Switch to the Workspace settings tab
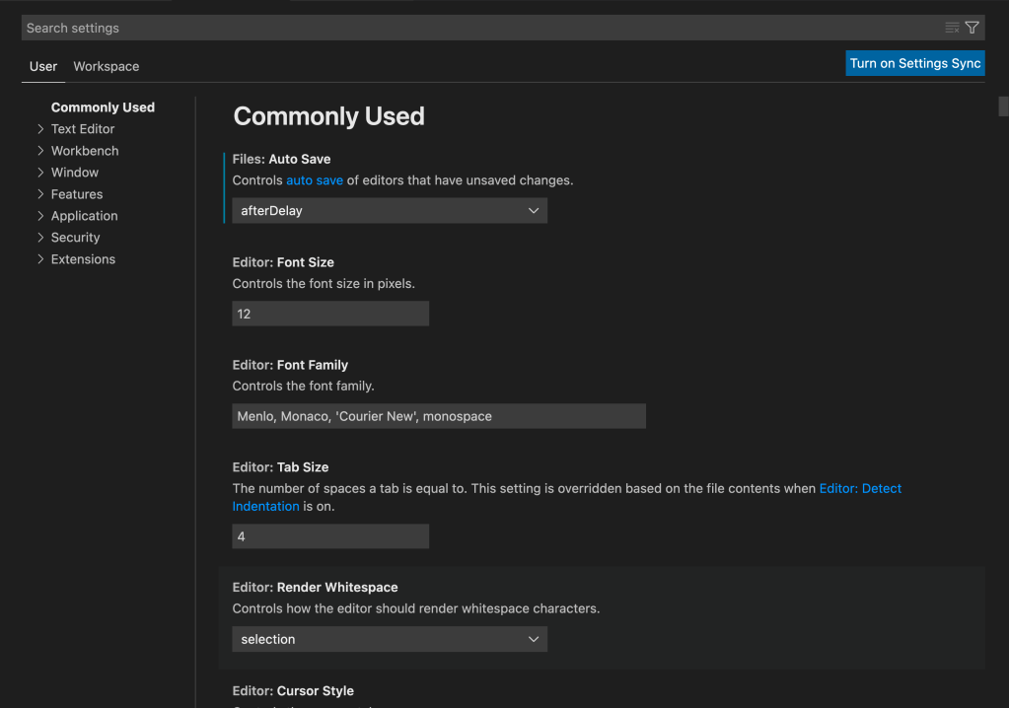The image size is (1009, 708). (x=107, y=66)
